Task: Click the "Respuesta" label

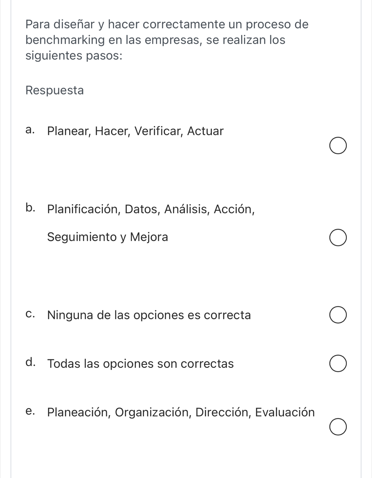Action: 55,90
